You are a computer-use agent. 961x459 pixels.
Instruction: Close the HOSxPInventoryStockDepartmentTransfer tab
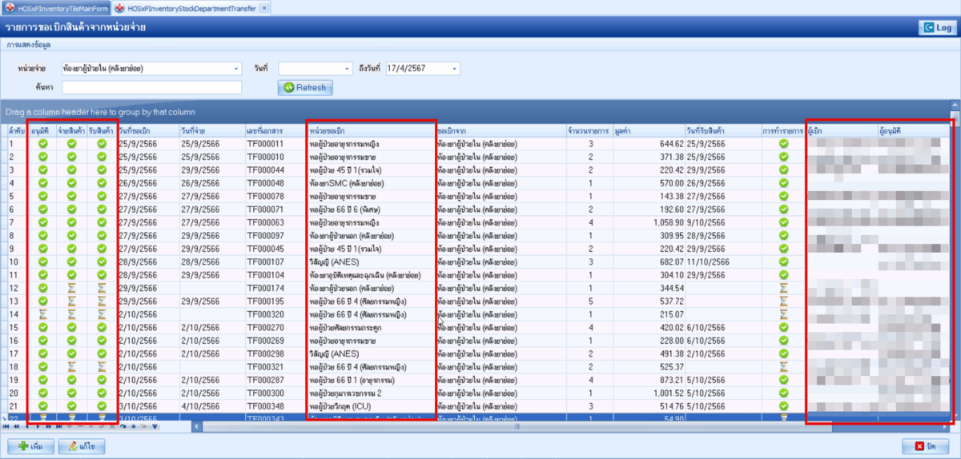264,7
